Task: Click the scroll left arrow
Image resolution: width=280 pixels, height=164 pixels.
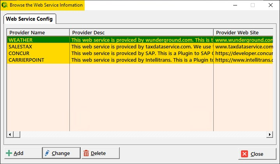Action: 10,134
